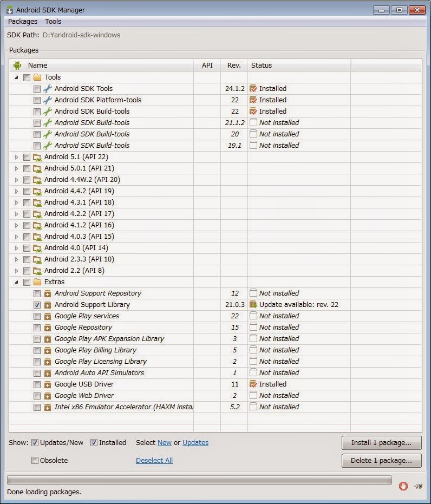Click the New selection link

tap(165, 443)
